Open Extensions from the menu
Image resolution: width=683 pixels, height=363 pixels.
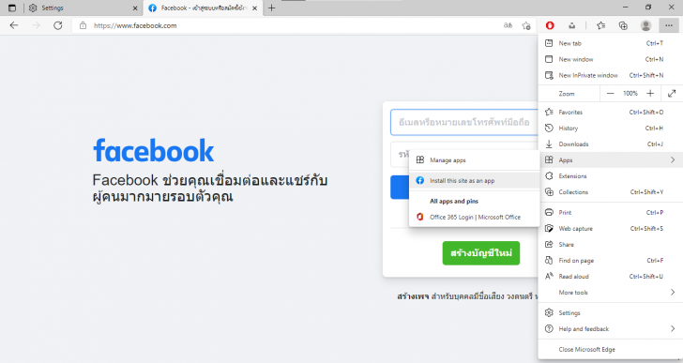pyautogui.click(x=610, y=175)
